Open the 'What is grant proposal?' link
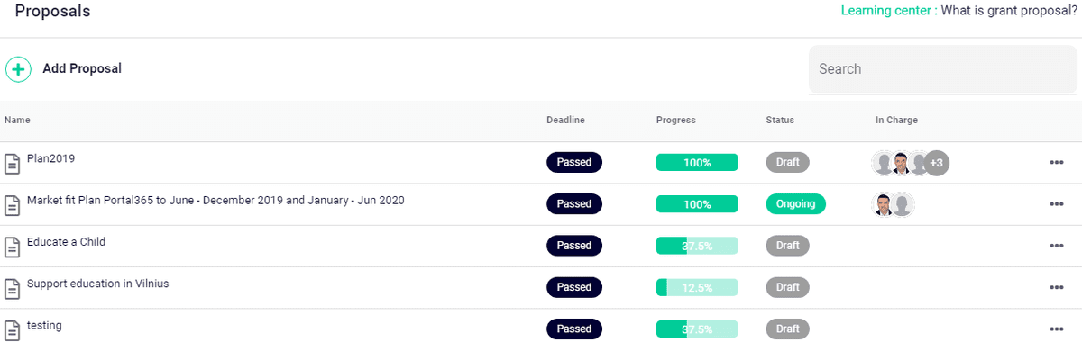Image resolution: width=1082 pixels, height=342 pixels. [x=1009, y=11]
